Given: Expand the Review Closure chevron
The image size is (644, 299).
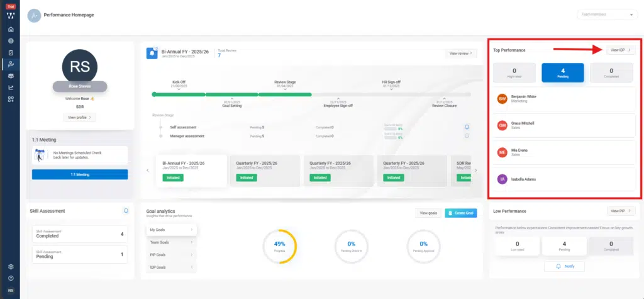Looking at the screenshot, I should coord(445,99).
